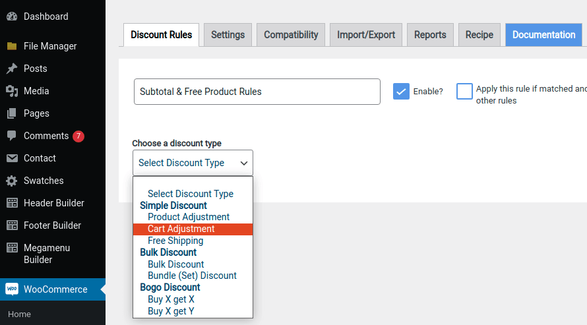
Task: Open the Import/Export tab
Action: tap(366, 35)
